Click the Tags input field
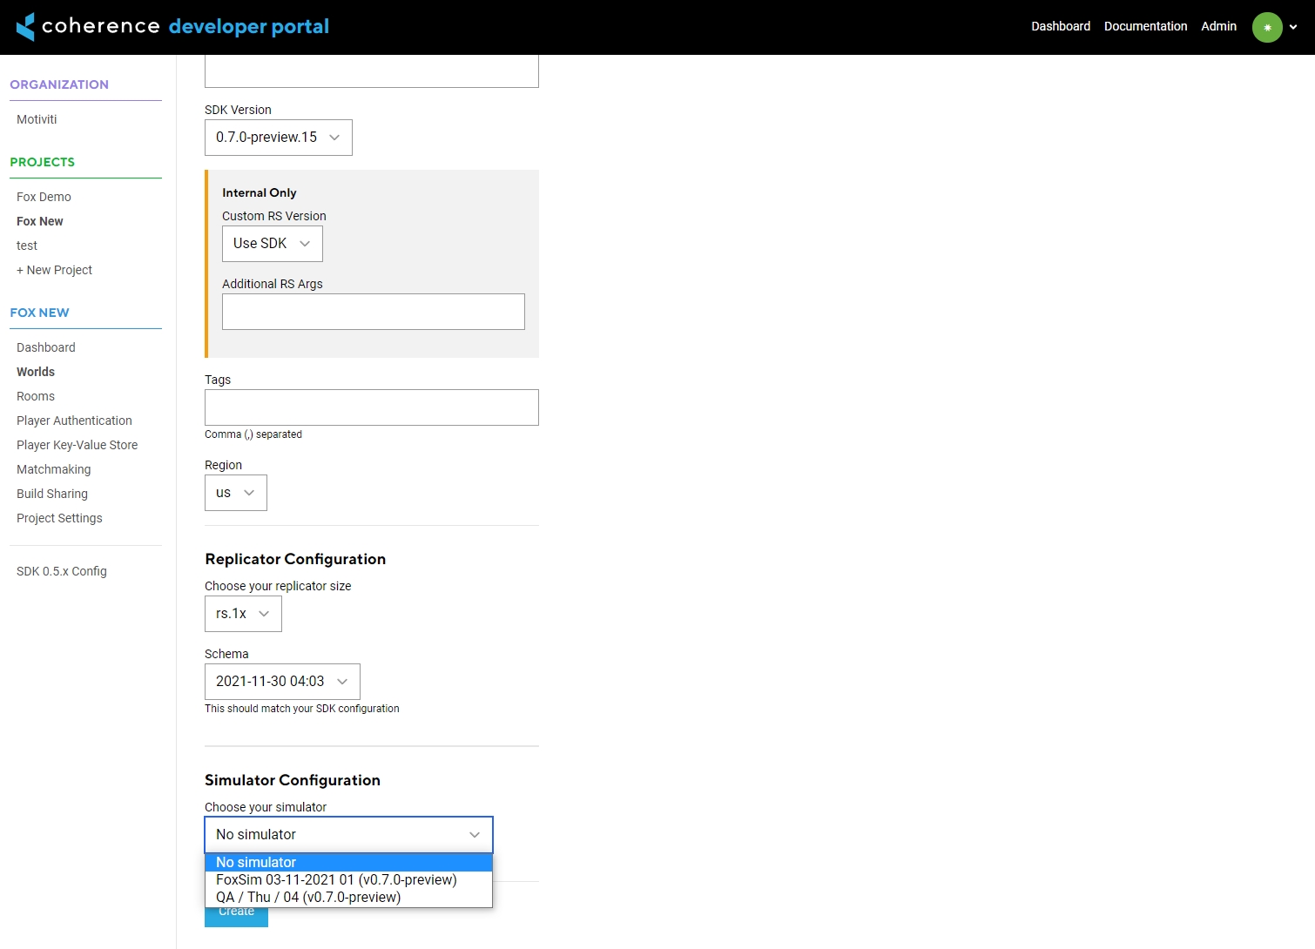Viewport: 1315px width, 949px height. [x=371, y=407]
